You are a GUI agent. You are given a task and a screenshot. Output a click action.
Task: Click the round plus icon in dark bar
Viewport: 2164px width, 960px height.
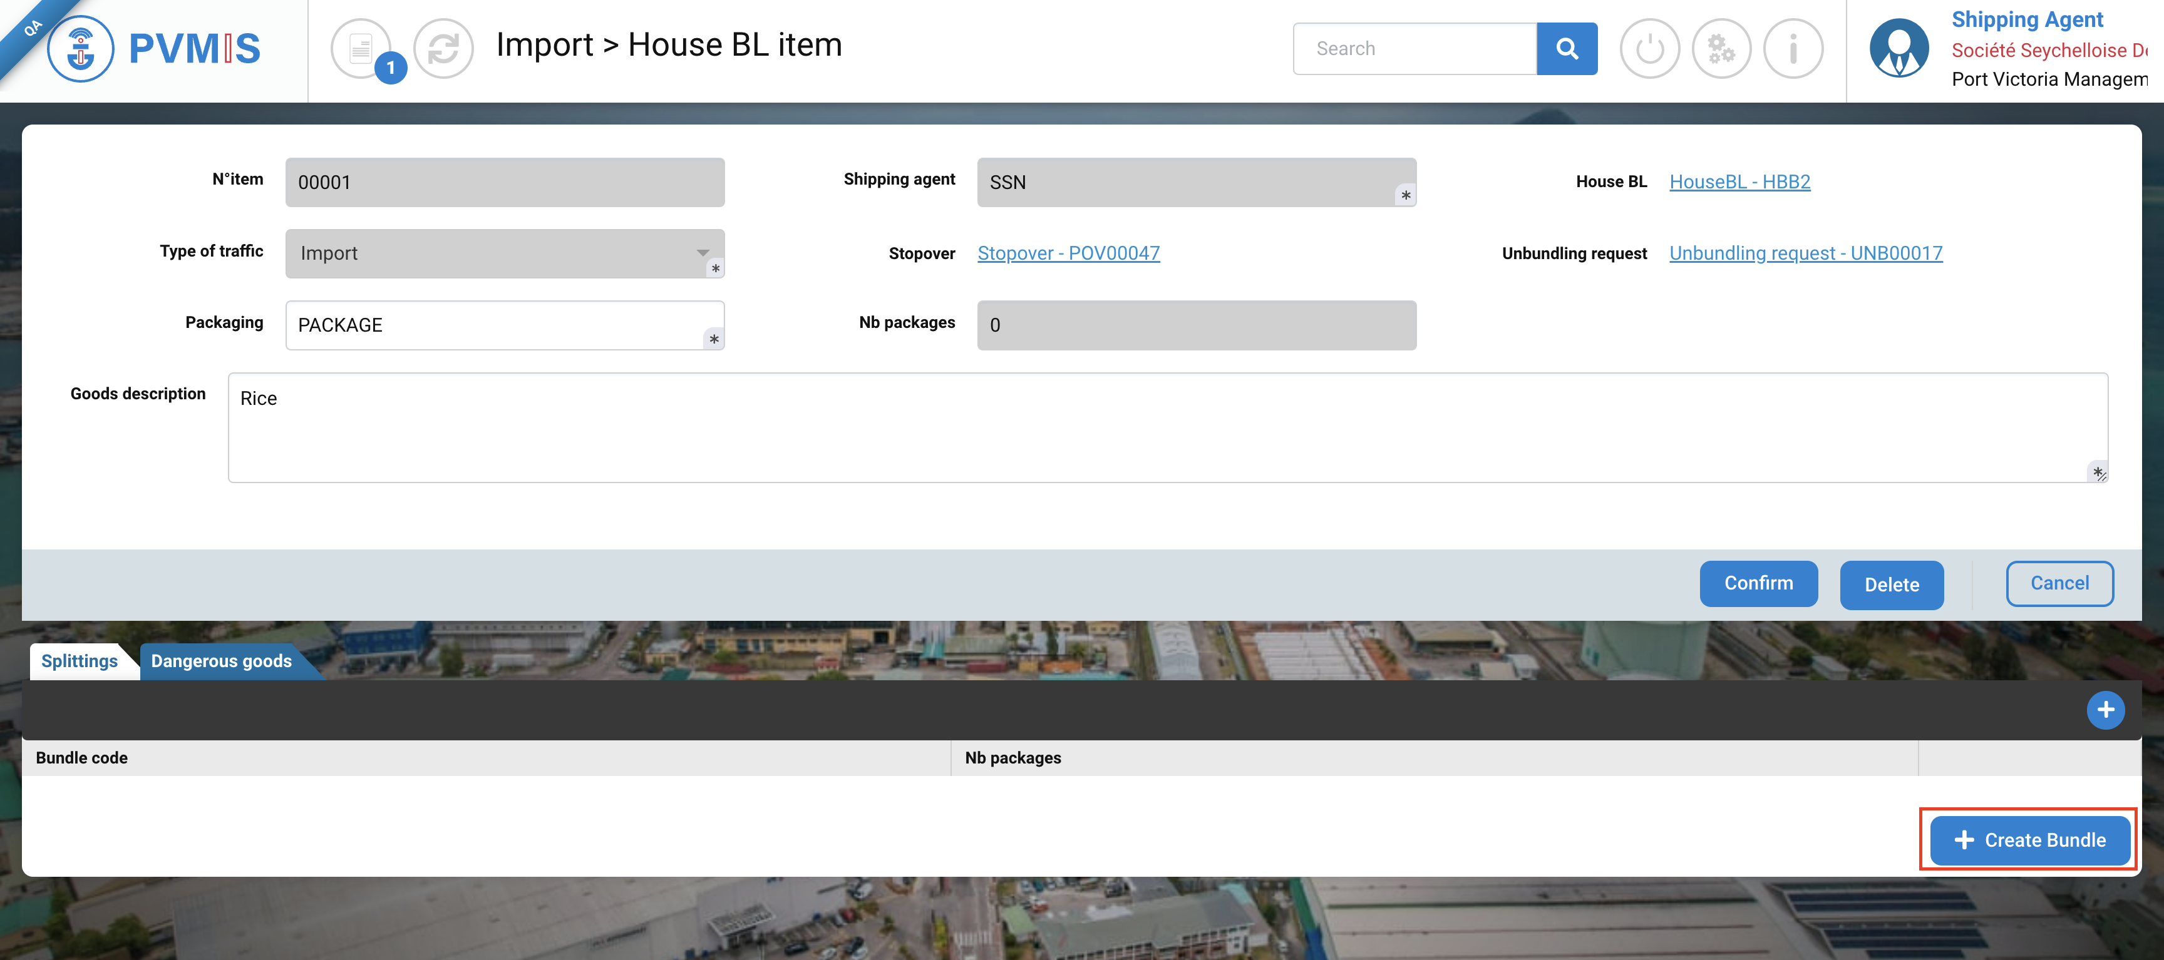pos(2105,710)
